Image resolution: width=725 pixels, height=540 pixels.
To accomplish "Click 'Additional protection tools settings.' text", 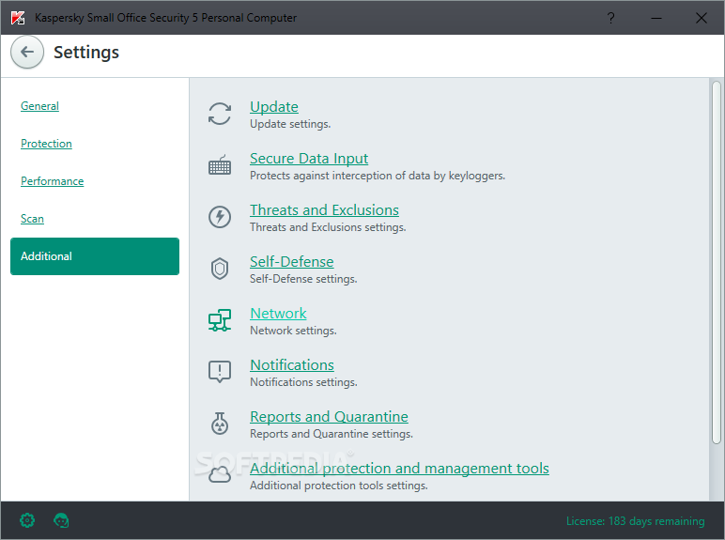I will coord(339,486).
